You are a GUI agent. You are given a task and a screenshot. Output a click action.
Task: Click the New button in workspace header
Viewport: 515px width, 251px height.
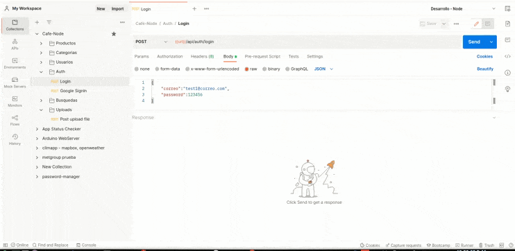point(101,9)
